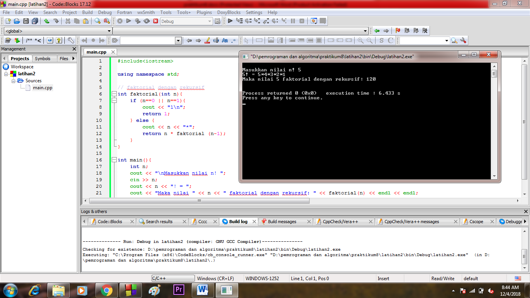Toggle match case Aa search option
The image size is (530, 298).
[225, 40]
